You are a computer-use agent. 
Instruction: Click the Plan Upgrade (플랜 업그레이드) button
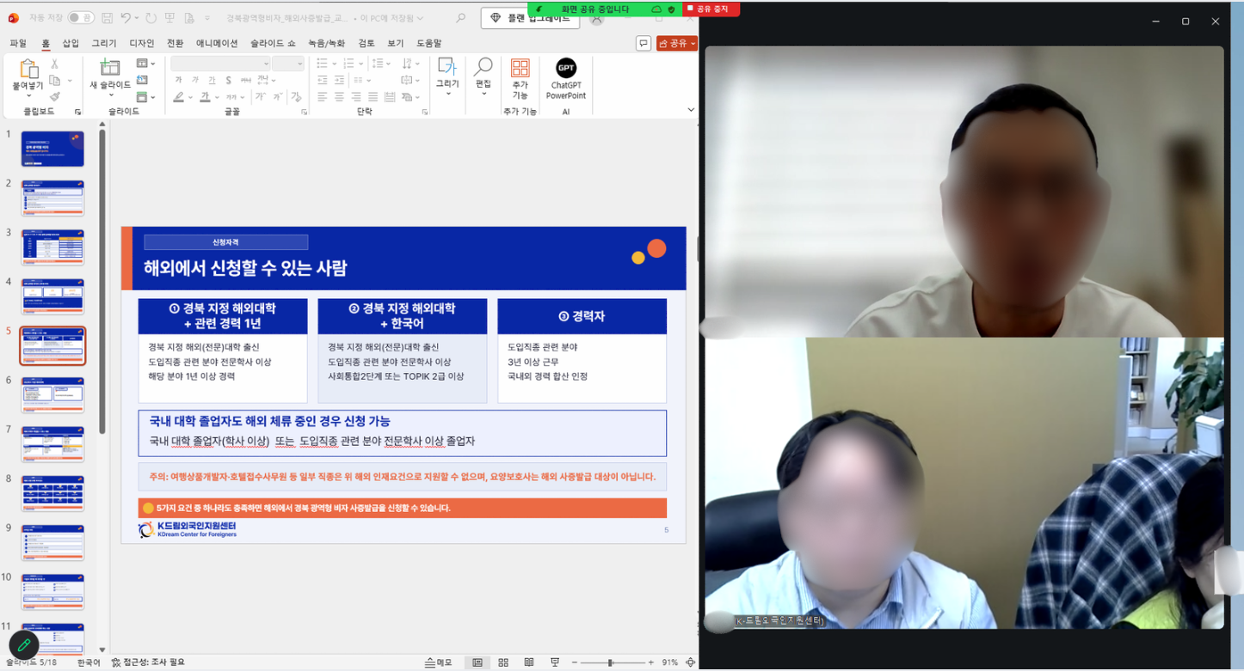pos(530,17)
